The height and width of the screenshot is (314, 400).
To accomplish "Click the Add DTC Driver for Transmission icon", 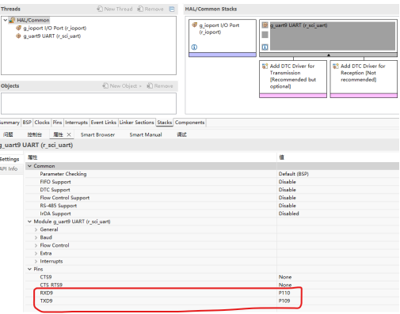I will coord(265,66).
